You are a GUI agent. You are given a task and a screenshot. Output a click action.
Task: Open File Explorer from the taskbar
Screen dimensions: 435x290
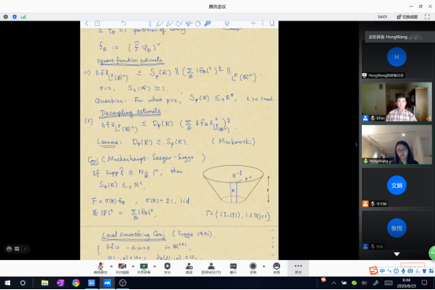45,283
